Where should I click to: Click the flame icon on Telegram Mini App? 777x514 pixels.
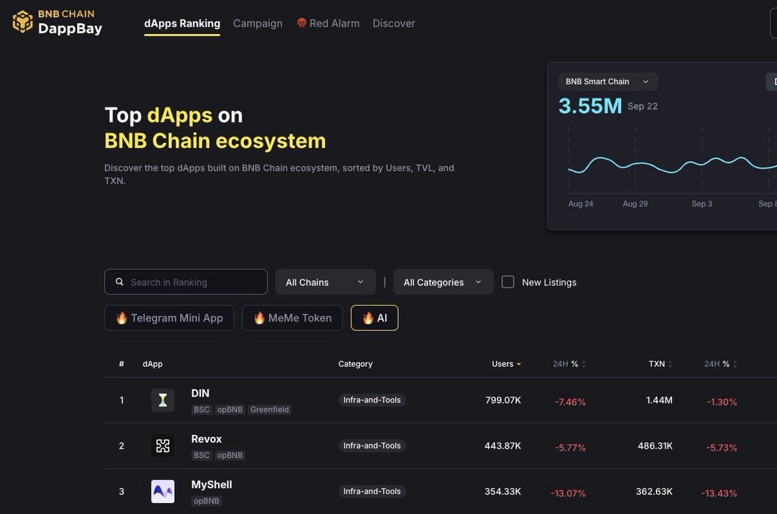[121, 318]
